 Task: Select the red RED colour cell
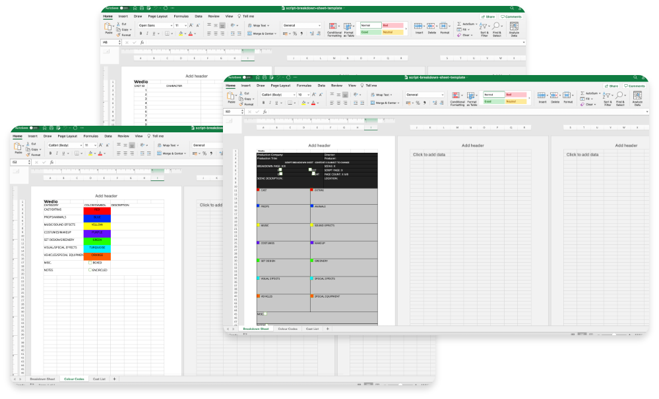point(97,209)
